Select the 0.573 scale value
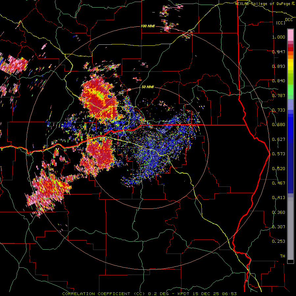 (x=279, y=154)
